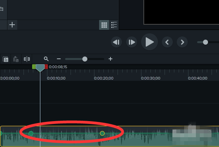The image size is (219, 147).
Task: Switch media bin to thumbnail grid view
Action: (104, 25)
